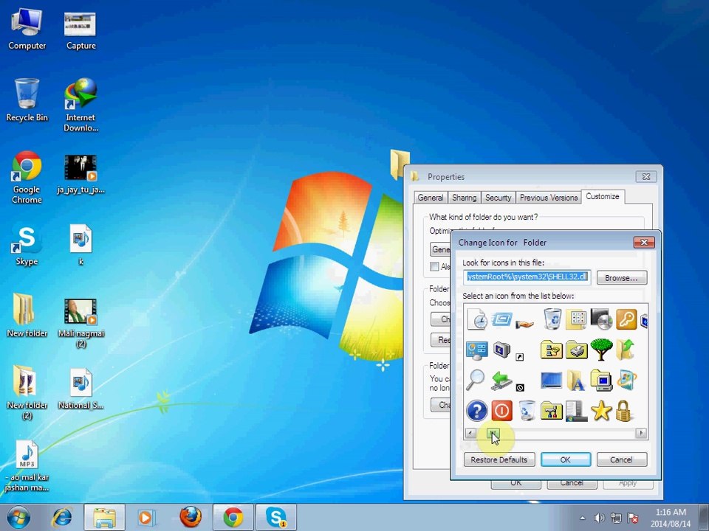Select the folder with computer icon
This screenshot has height=531, width=709.
pos(601,381)
